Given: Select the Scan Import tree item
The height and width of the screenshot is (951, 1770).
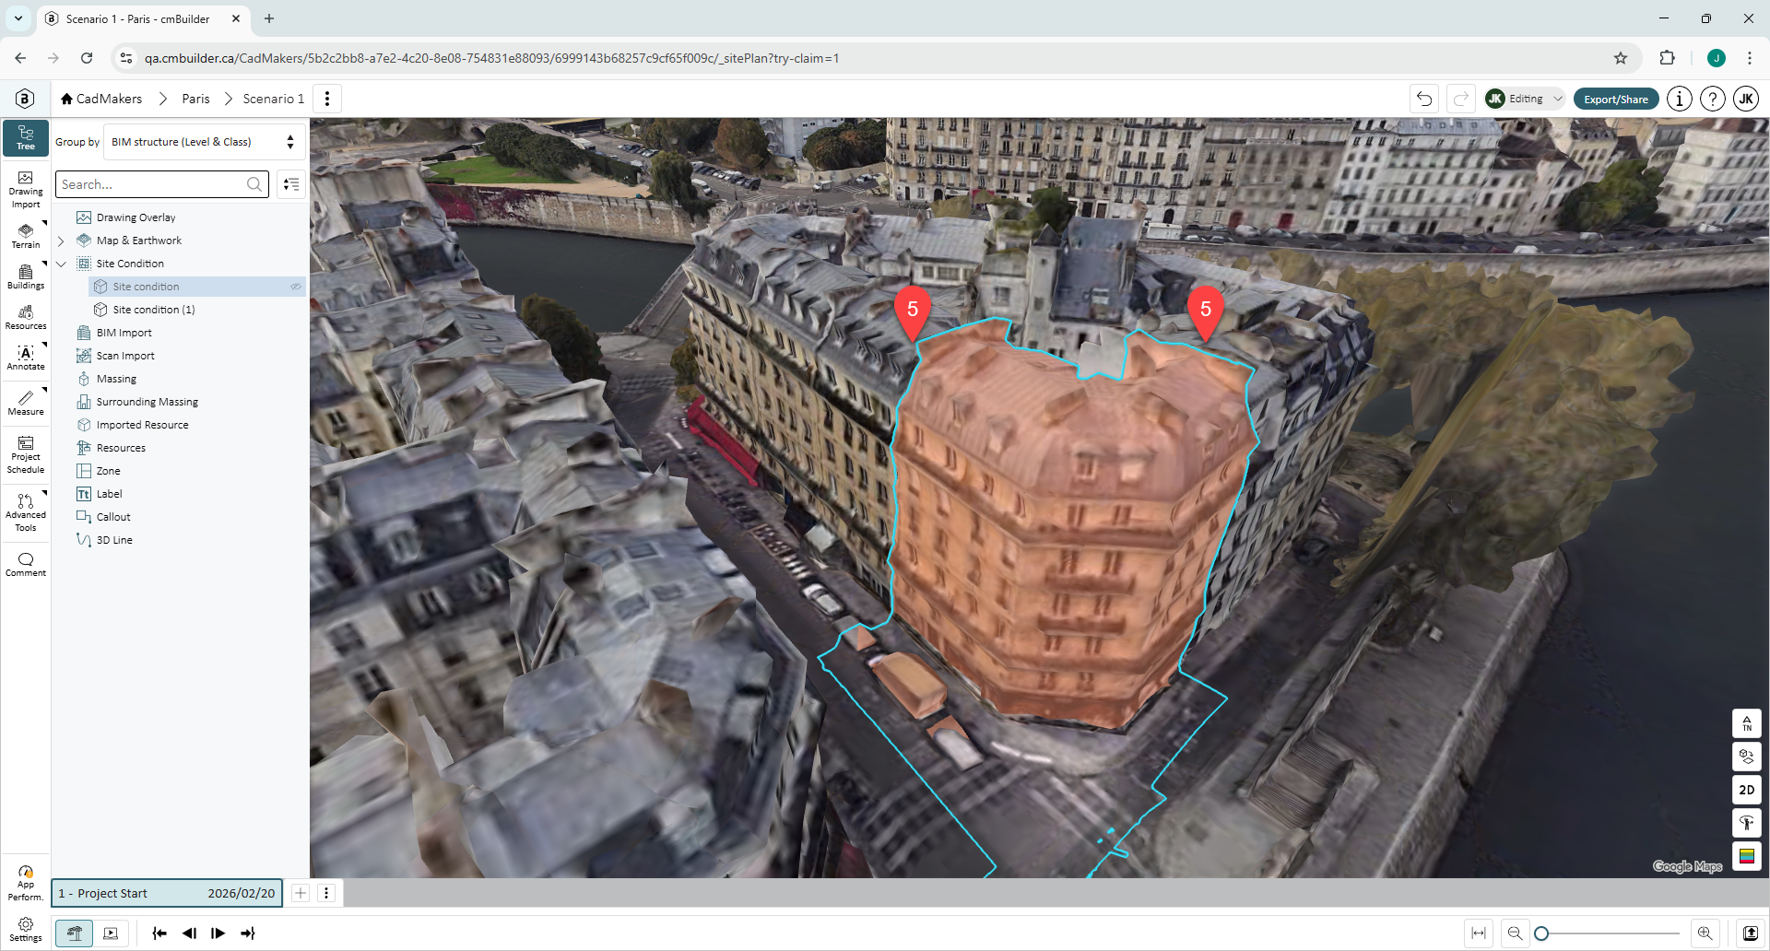Looking at the screenshot, I should pos(125,356).
